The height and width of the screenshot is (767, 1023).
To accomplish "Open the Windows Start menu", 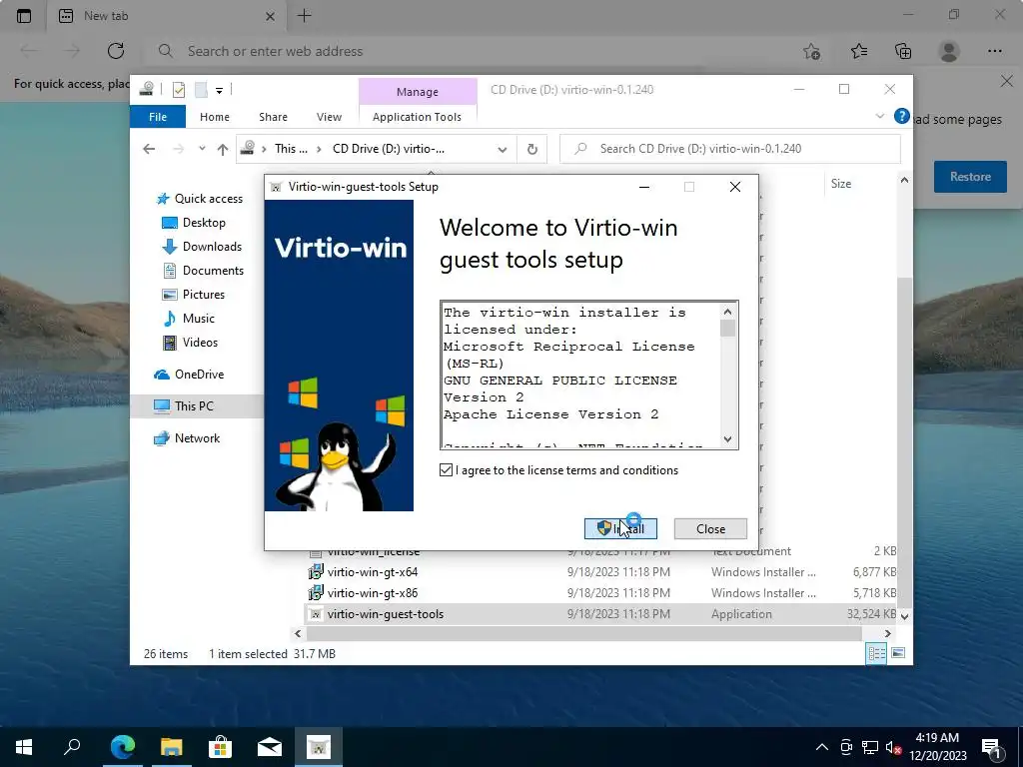I will click(24, 747).
